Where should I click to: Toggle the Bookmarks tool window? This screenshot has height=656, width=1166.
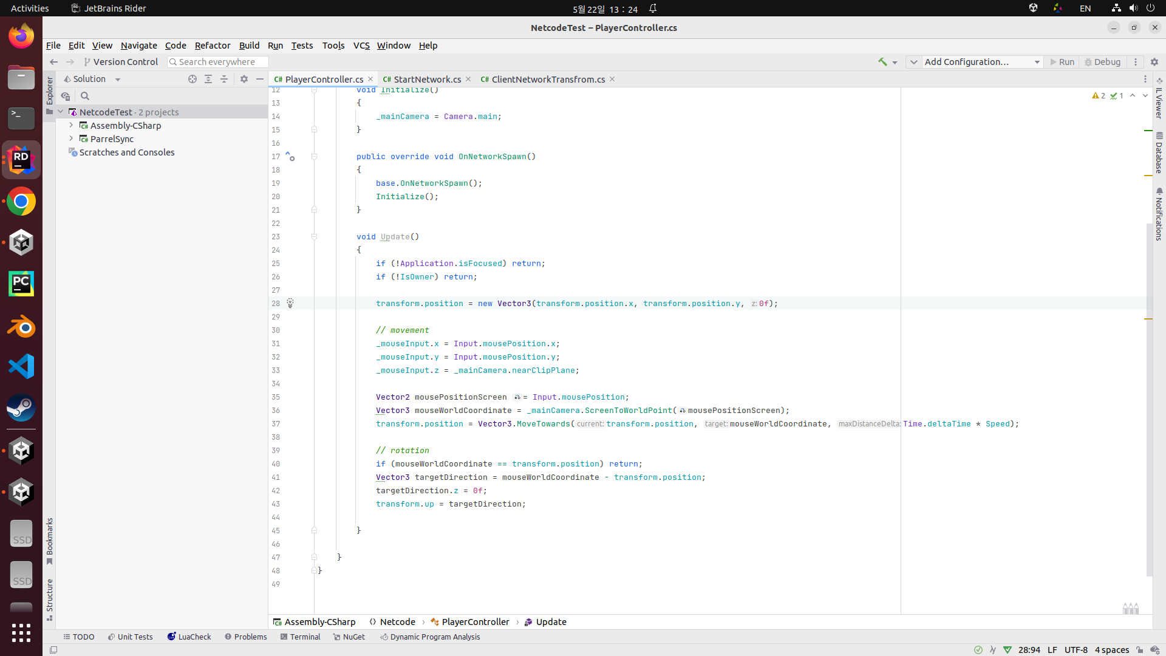pyautogui.click(x=50, y=541)
